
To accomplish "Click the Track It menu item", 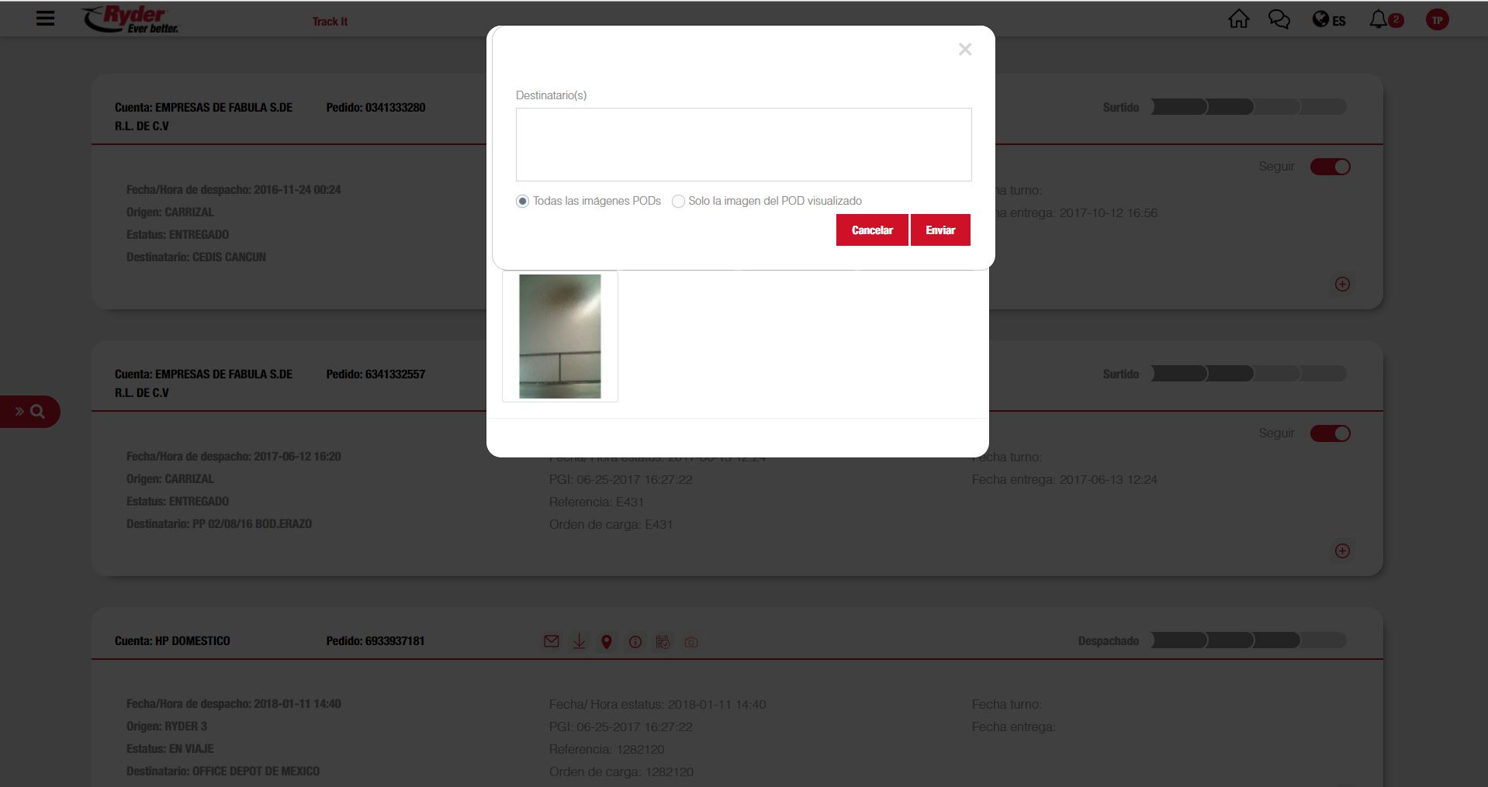I will tap(330, 22).
